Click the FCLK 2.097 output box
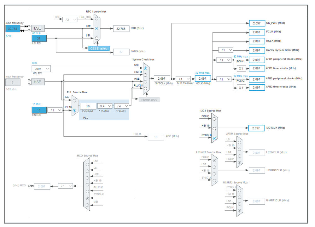315x227 pixels. [257, 32]
